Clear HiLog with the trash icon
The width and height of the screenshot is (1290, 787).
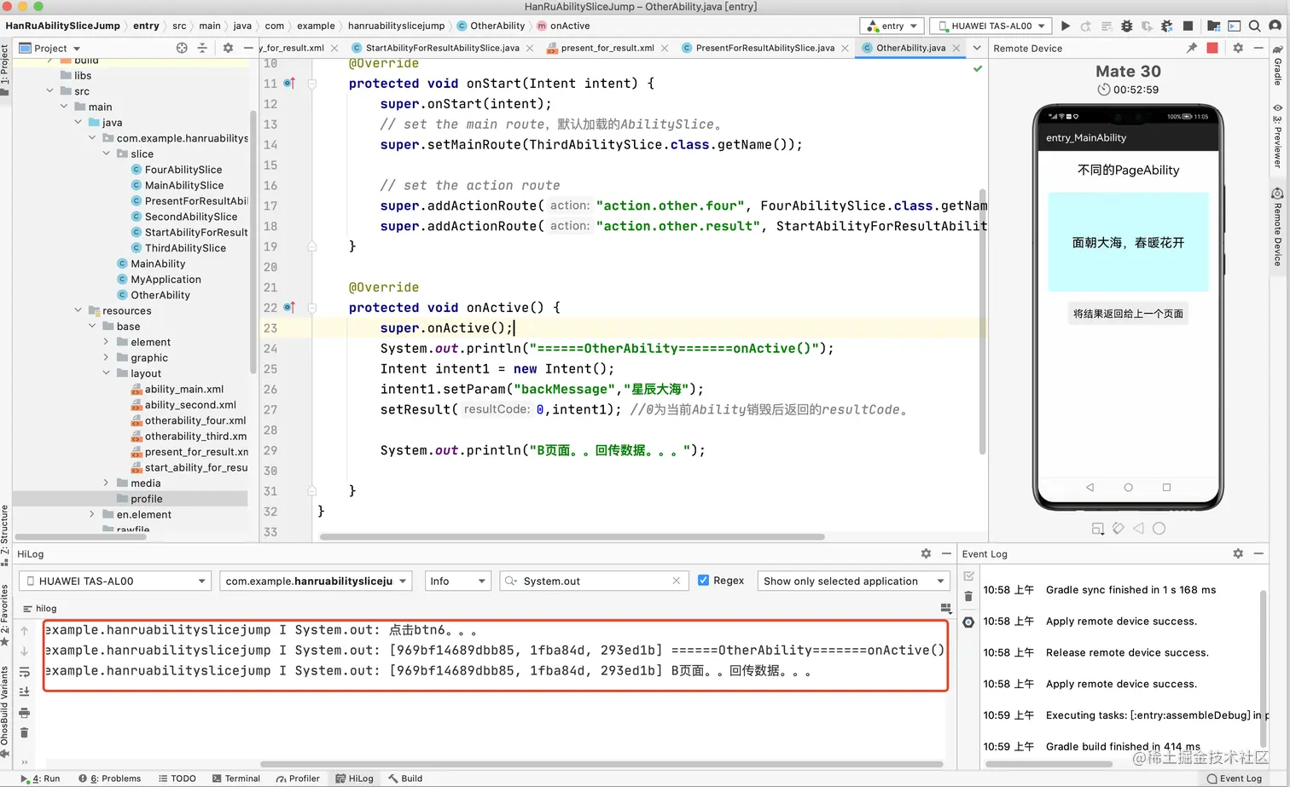coord(24,732)
